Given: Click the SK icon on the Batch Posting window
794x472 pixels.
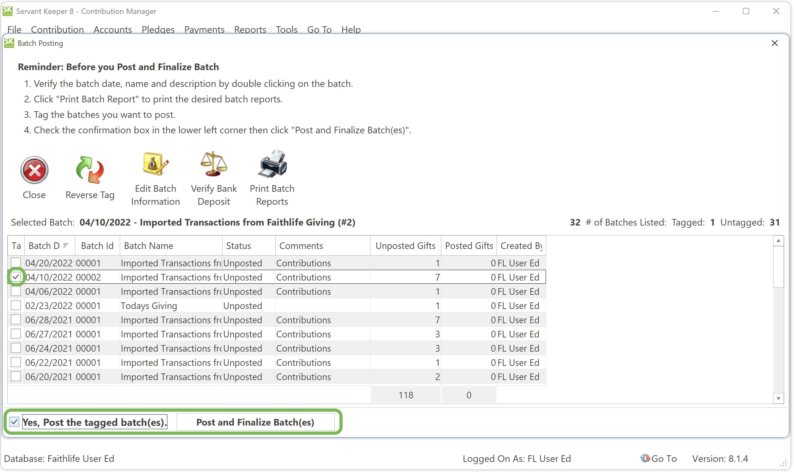Looking at the screenshot, I should pyautogui.click(x=9, y=43).
